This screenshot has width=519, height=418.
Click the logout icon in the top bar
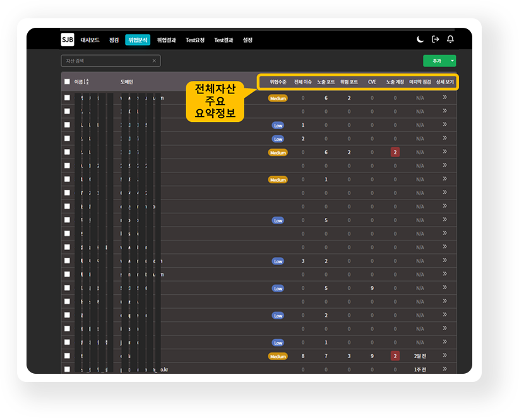pos(435,39)
